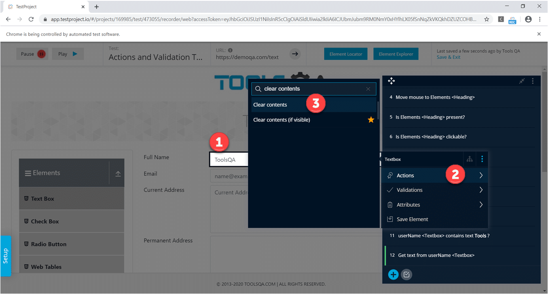Select the Clear contents action
548x294 pixels.
[x=314, y=105]
